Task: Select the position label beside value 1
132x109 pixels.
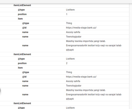Action: tap(22, 14)
